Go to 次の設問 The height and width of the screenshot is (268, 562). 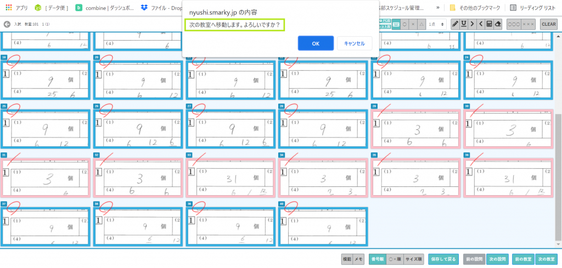pyautogui.click(x=497, y=259)
